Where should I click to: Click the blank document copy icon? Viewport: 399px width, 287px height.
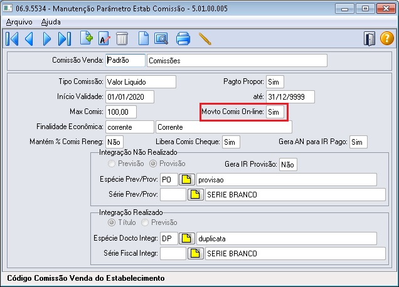pos(144,39)
